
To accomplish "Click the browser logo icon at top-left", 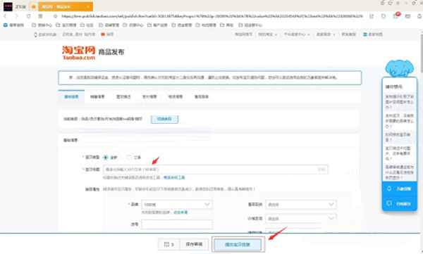I will (8, 6).
